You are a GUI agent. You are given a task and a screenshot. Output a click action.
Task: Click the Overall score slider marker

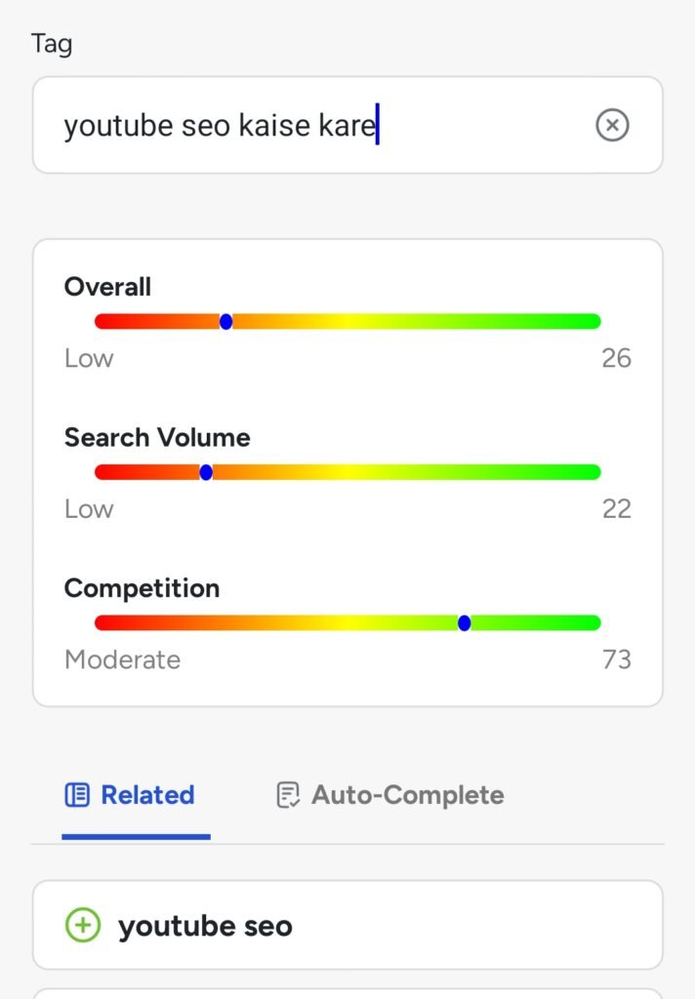point(226,321)
